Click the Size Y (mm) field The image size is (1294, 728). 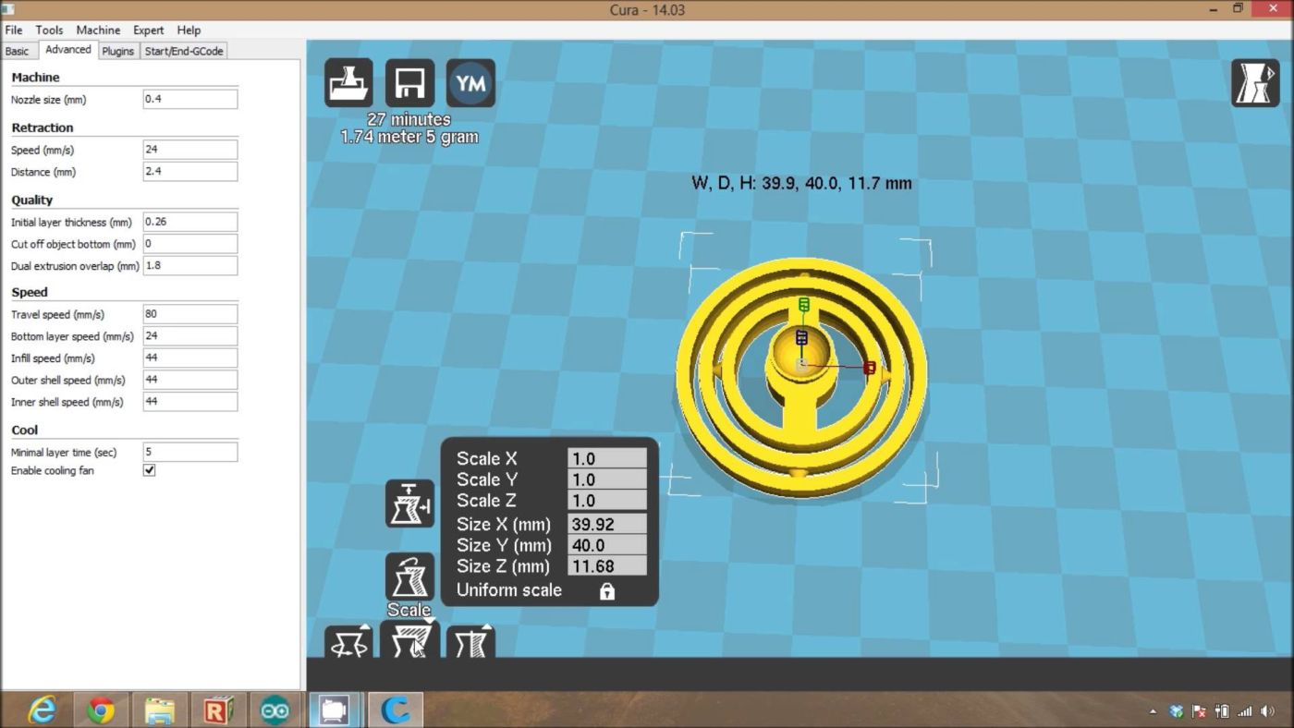tap(606, 545)
